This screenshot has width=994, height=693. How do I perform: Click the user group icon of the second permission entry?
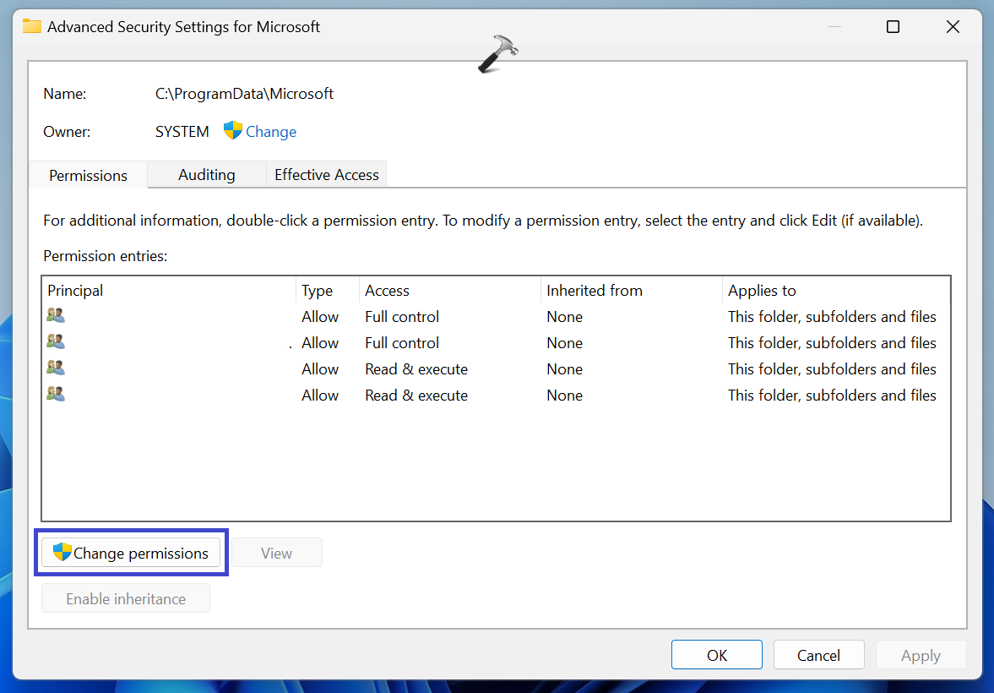pos(56,342)
